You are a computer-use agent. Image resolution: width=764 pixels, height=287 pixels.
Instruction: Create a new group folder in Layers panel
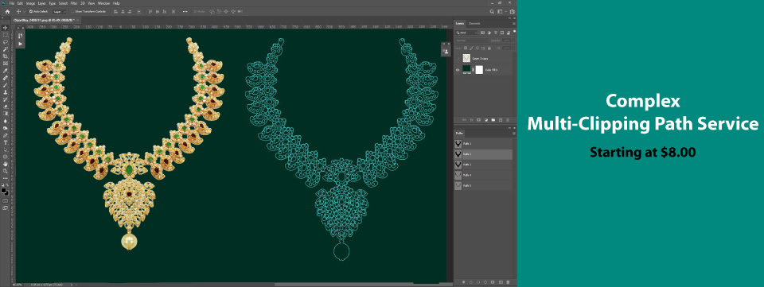click(x=493, y=119)
